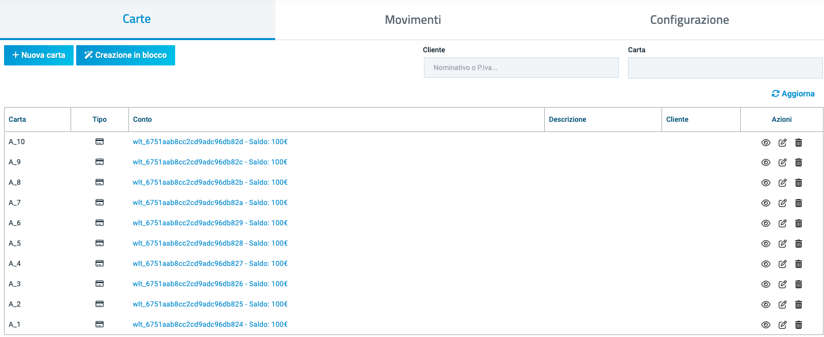Select the Carte tab
824x337 pixels.
pos(137,19)
